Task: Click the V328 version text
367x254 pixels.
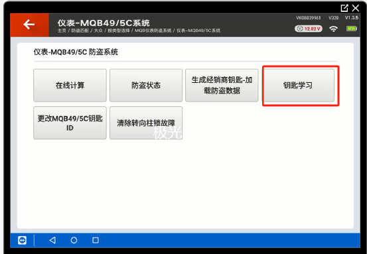Action: click(x=334, y=18)
